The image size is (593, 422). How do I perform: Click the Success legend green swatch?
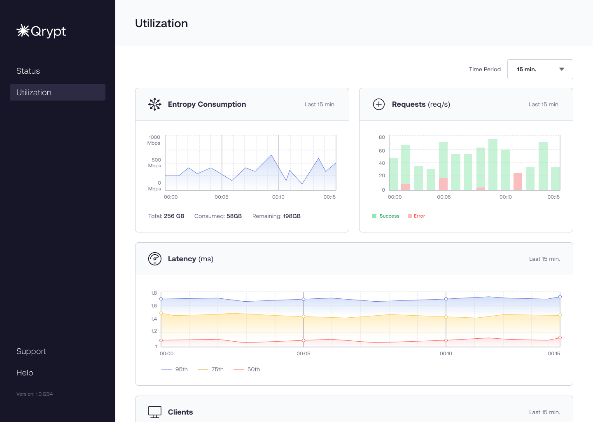click(x=374, y=216)
